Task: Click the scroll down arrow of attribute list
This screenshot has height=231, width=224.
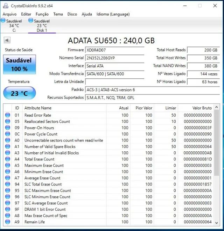Action: point(216,223)
